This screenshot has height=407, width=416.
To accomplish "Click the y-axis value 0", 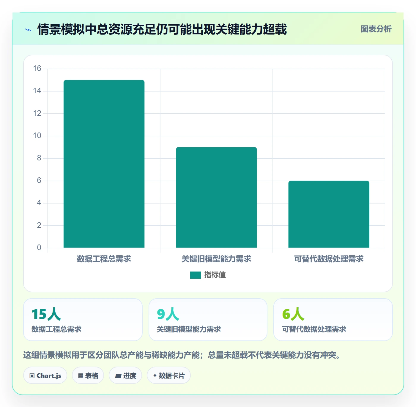I will (x=39, y=248).
